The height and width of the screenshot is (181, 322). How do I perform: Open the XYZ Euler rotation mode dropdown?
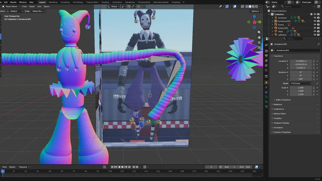pyautogui.click(x=301, y=83)
